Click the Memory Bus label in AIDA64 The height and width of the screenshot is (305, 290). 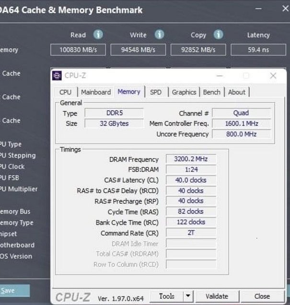15,211
